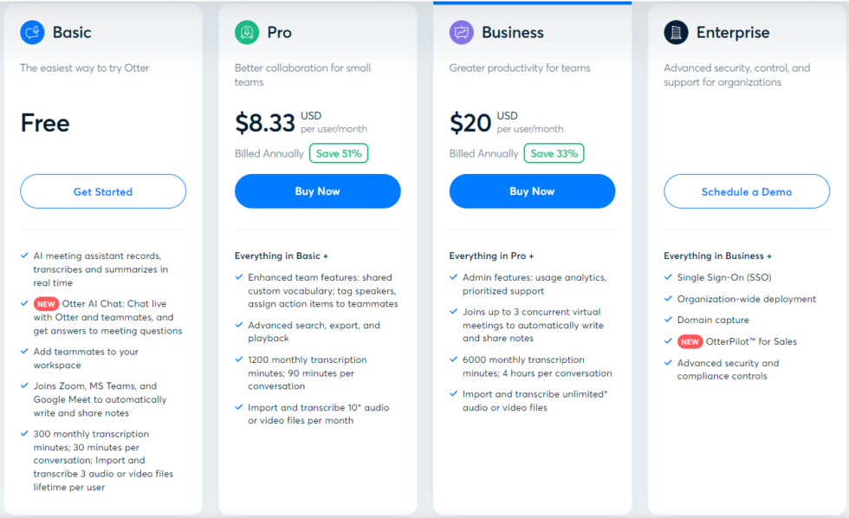Select the Business plan heading
Image resolution: width=849 pixels, height=518 pixels.
tap(513, 33)
